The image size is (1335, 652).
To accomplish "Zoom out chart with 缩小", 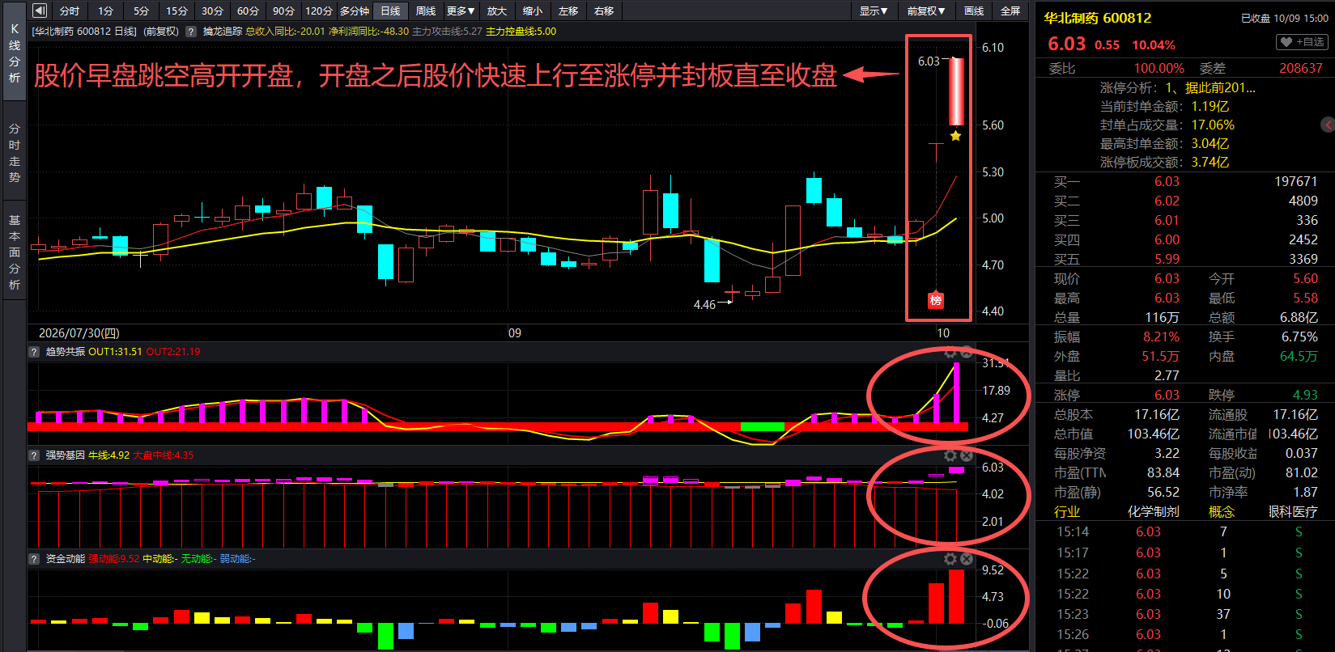I will (x=533, y=11).
